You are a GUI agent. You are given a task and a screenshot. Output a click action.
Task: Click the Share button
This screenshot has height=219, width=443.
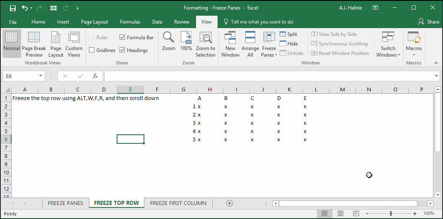(429, 22)
